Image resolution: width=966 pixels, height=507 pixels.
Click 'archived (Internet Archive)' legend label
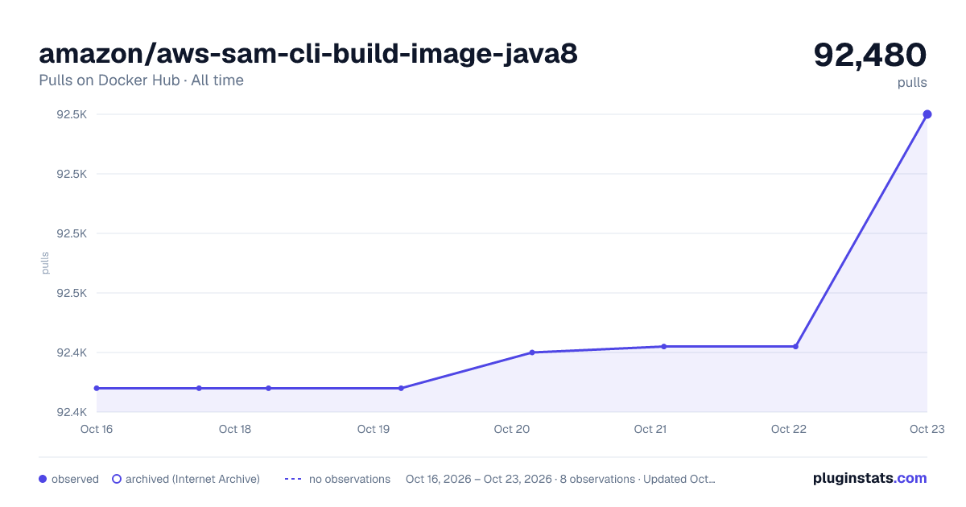pyautogui.click(x=192, y=479)
